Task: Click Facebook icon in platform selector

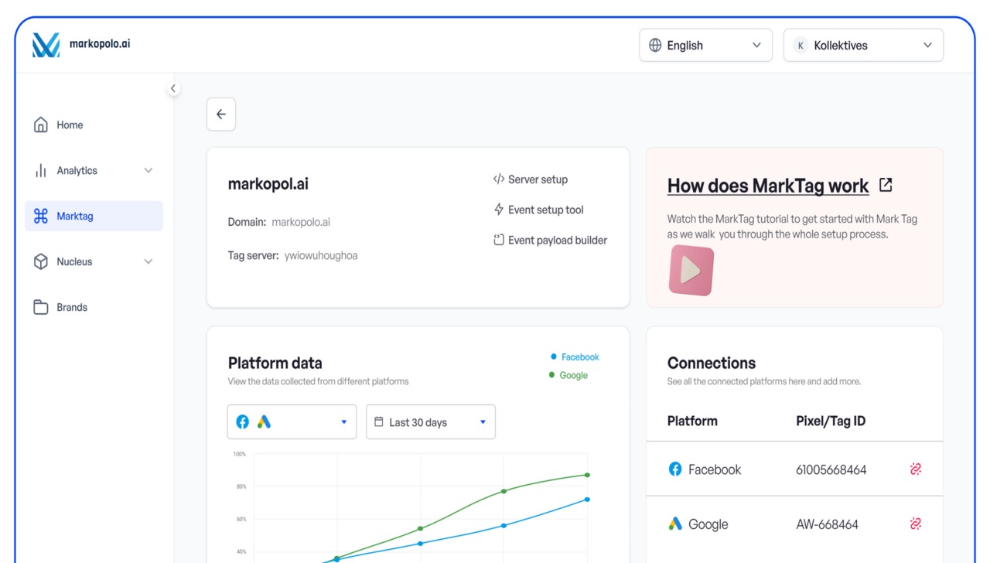Action: (243, 422)
